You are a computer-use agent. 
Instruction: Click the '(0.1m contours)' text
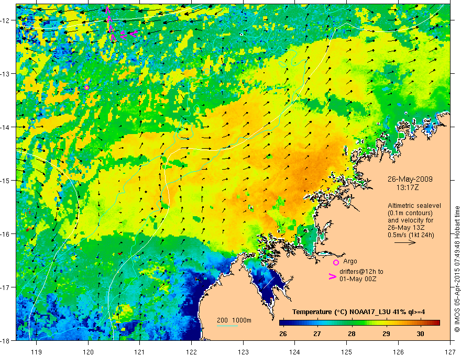[x=410, y=213]
